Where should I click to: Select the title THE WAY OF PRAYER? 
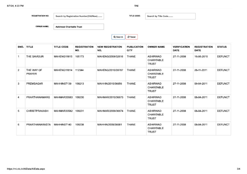click(x=34, y=72)
